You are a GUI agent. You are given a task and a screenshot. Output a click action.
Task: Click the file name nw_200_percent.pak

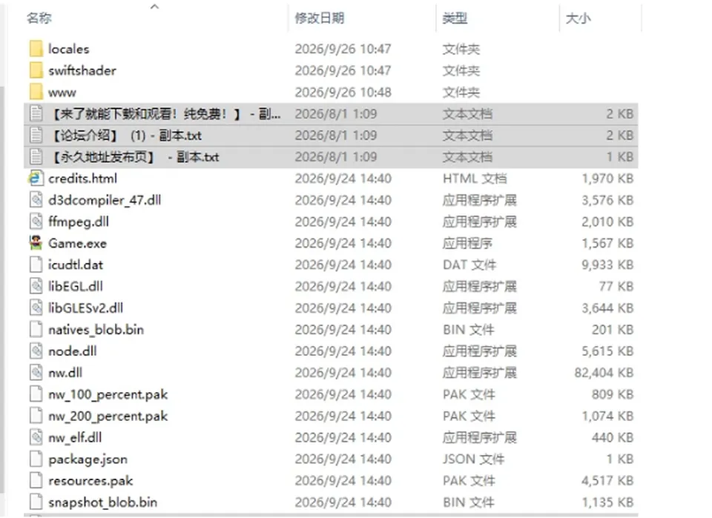pyautogui.click(x=108, y=416)
